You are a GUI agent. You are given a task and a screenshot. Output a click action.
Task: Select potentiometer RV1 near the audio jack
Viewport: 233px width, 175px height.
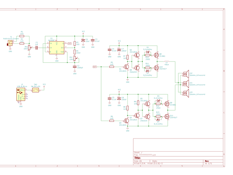coord(29,47)
